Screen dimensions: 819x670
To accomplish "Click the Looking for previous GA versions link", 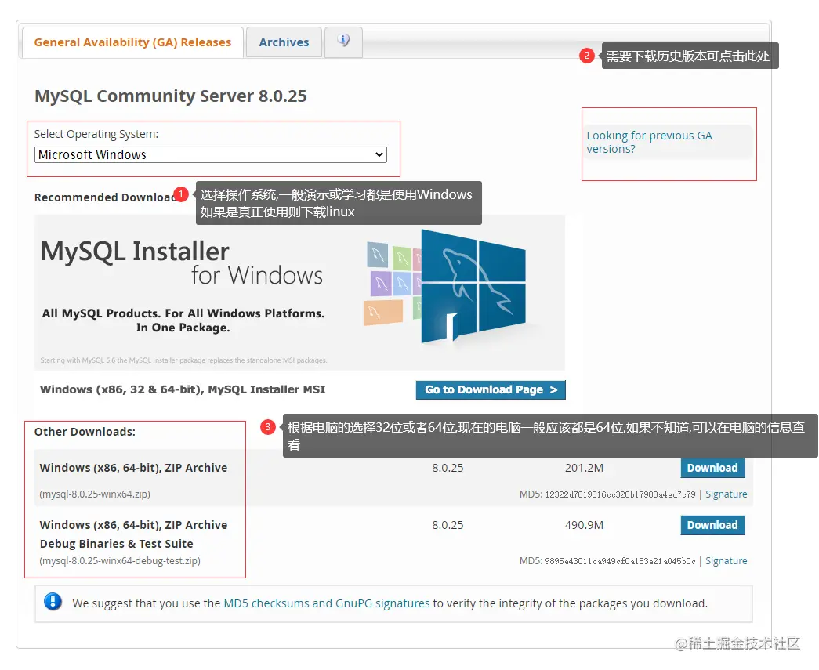I will [649, 142].
